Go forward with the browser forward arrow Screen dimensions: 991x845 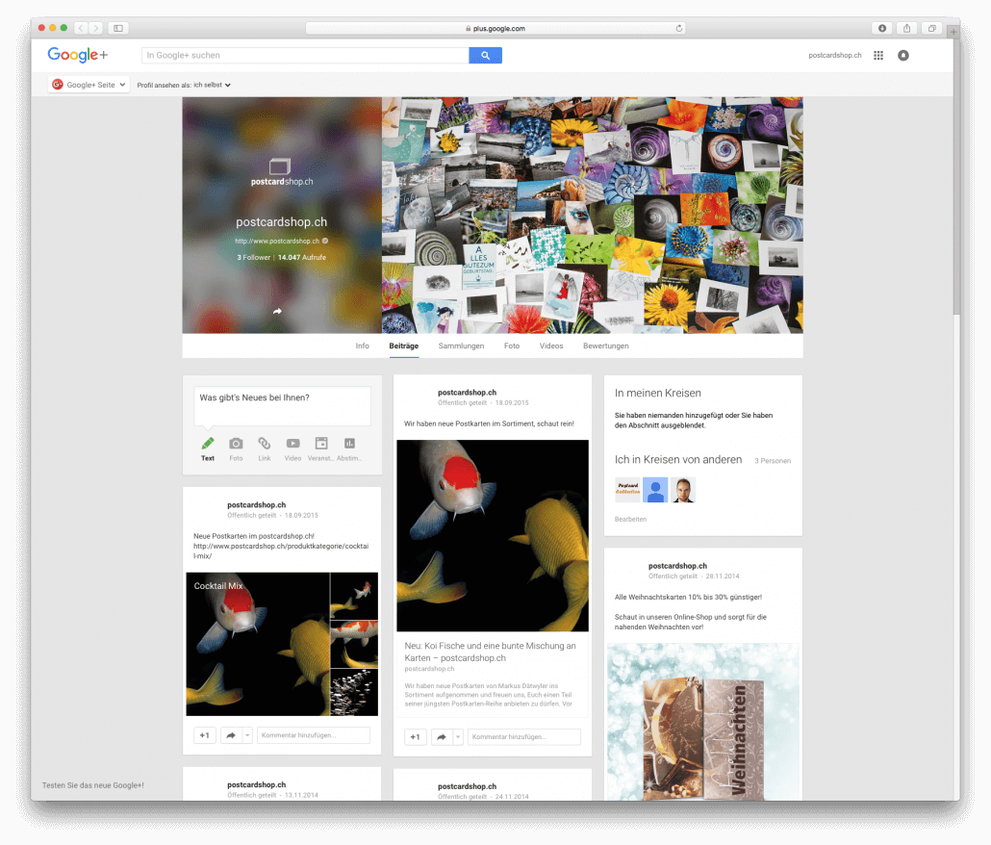(96, 28)
